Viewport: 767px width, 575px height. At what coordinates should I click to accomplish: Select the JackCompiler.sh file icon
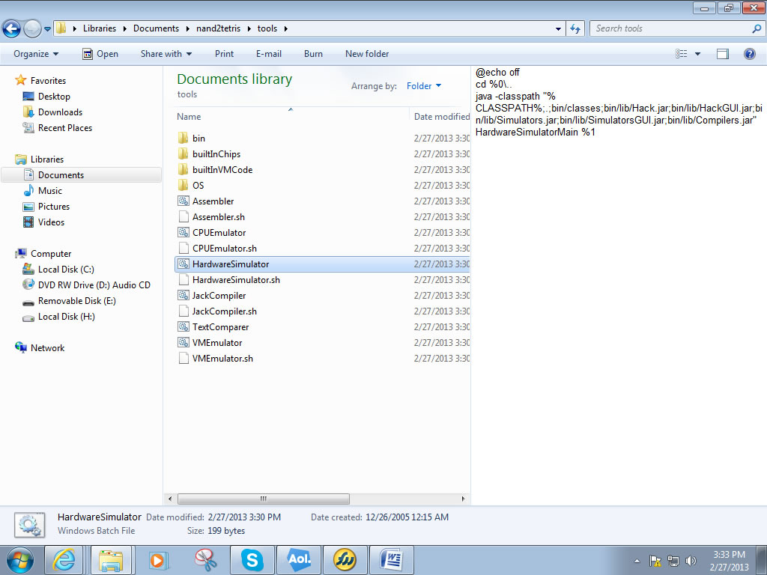tap(184, 311)
